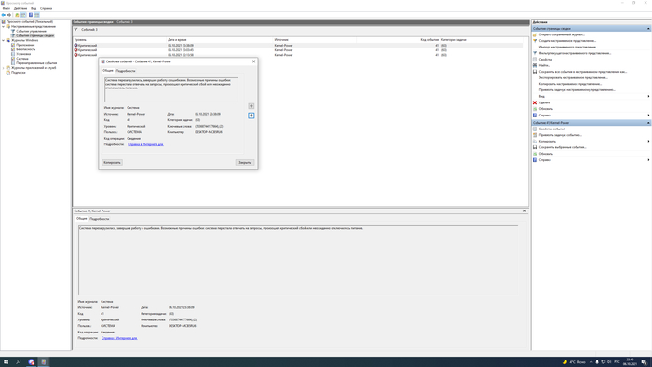Collapse Настраиваемые представления tree node

(4, 26)
